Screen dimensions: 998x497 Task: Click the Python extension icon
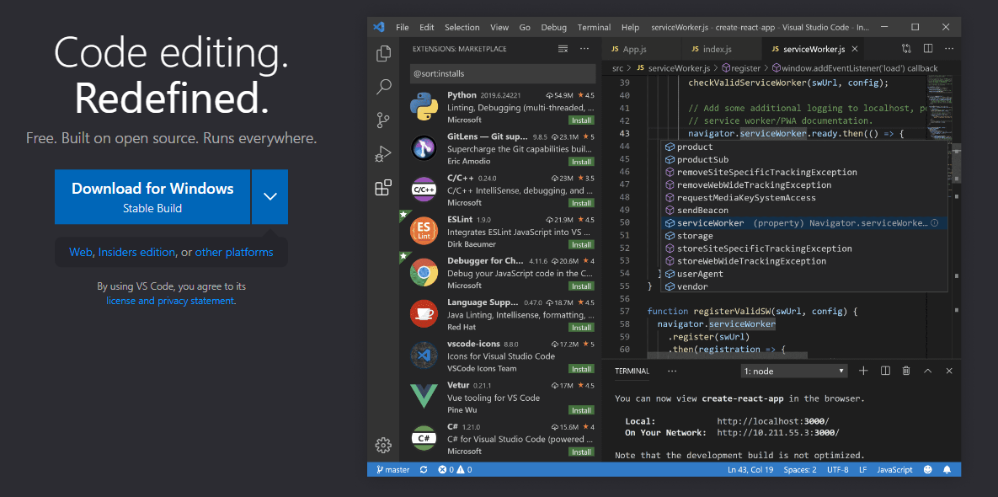424,106
